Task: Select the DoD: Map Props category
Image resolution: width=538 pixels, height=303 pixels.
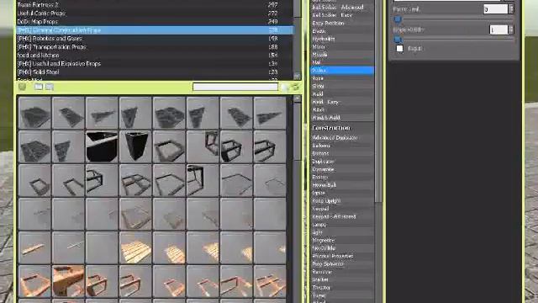Action: click(x=155, y=22)
